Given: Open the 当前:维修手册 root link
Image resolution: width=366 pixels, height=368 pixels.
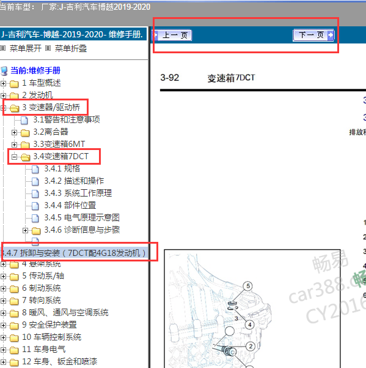Looking at the screenshot, I should pyautogui.click(x=35, y=70).
